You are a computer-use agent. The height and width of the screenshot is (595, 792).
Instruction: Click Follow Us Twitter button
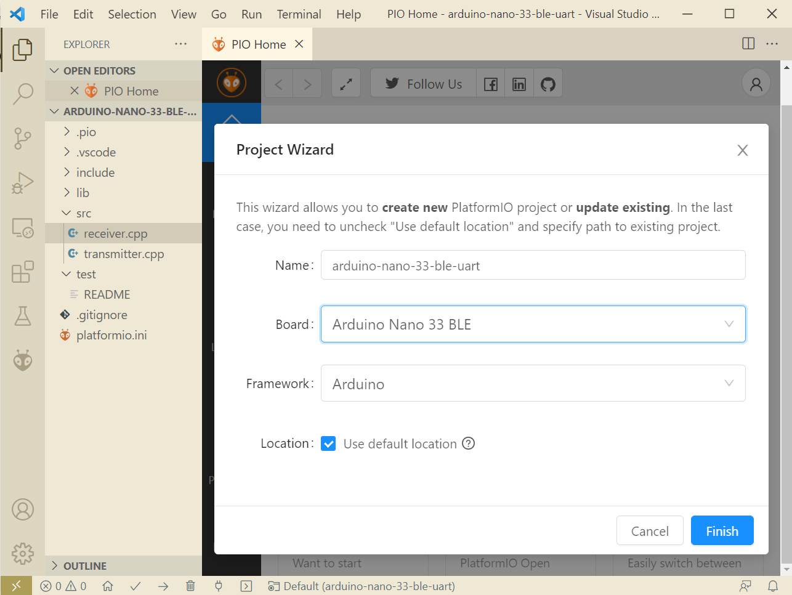pos(423,84)
